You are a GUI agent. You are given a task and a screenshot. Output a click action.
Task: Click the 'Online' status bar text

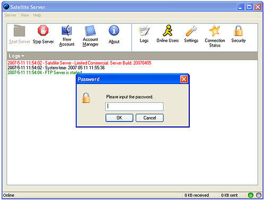click(x=8, y=195)
